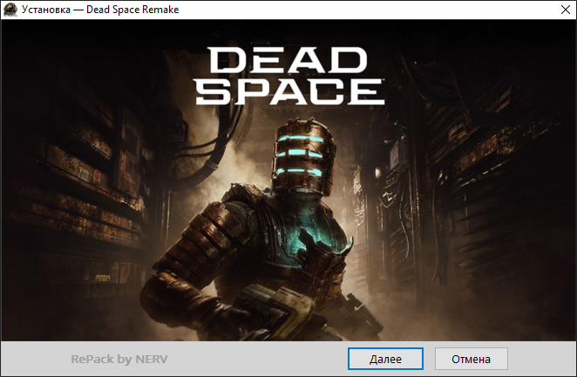Screen dimensions: 577x377
Task: Close the Dead Space Remake installer
Action: coord(557,10)
